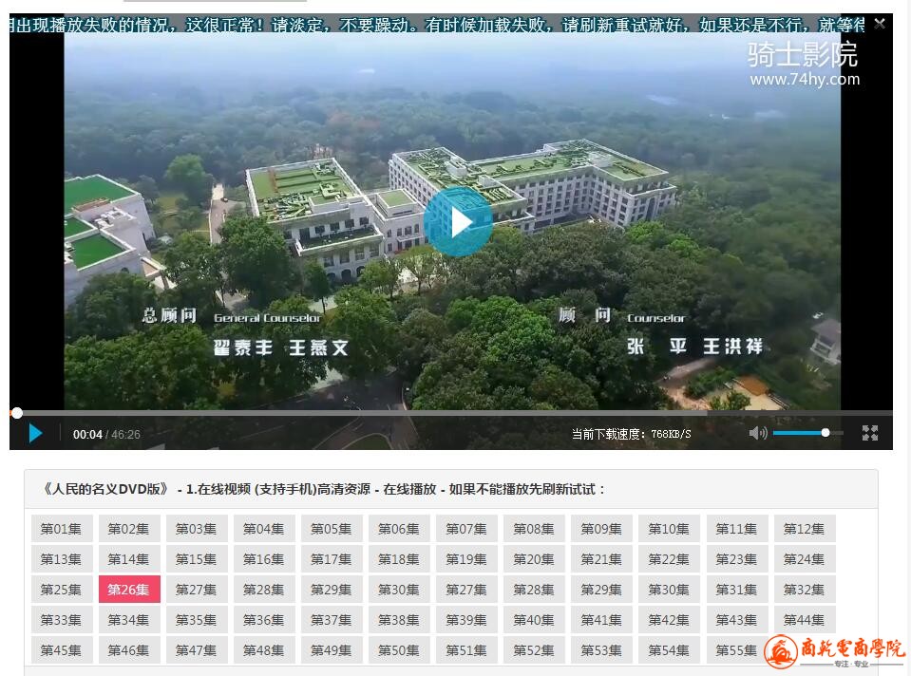911x676 pixels.
Task: Play episode 第36集
Action: (264, 620)
